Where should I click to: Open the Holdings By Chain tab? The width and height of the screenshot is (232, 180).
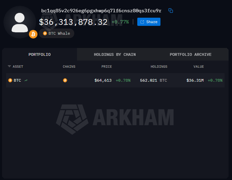115,54
